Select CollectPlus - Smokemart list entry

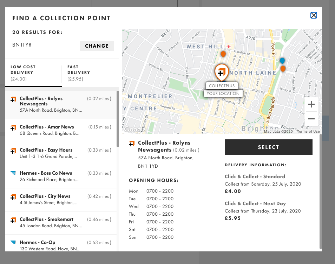(x=61, y=223)
